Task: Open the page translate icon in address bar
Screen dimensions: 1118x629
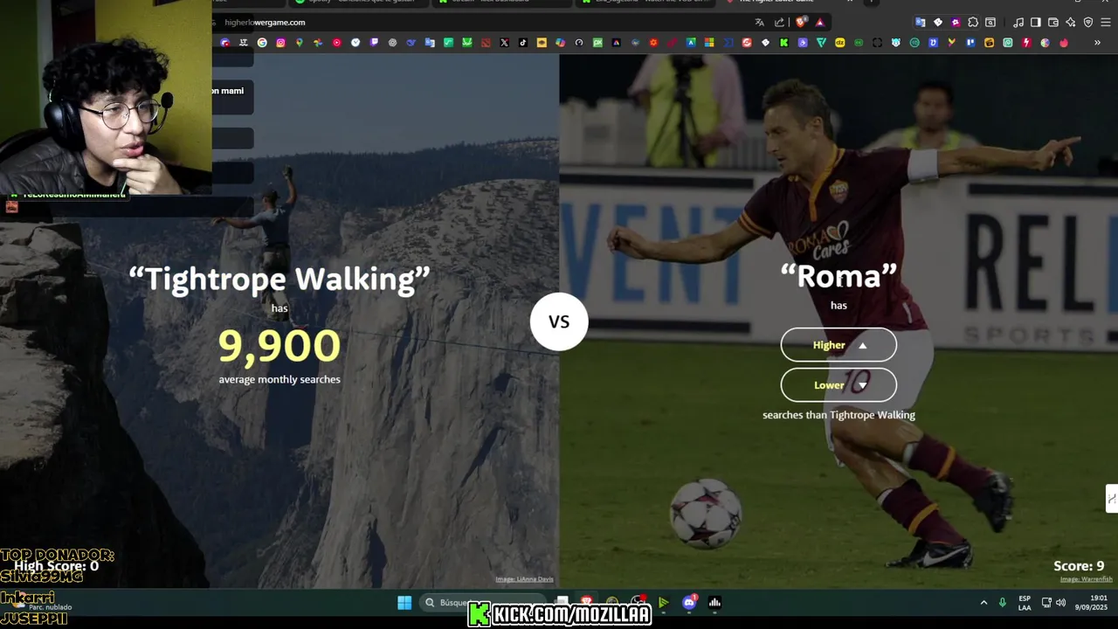Action: click(760, 23)
